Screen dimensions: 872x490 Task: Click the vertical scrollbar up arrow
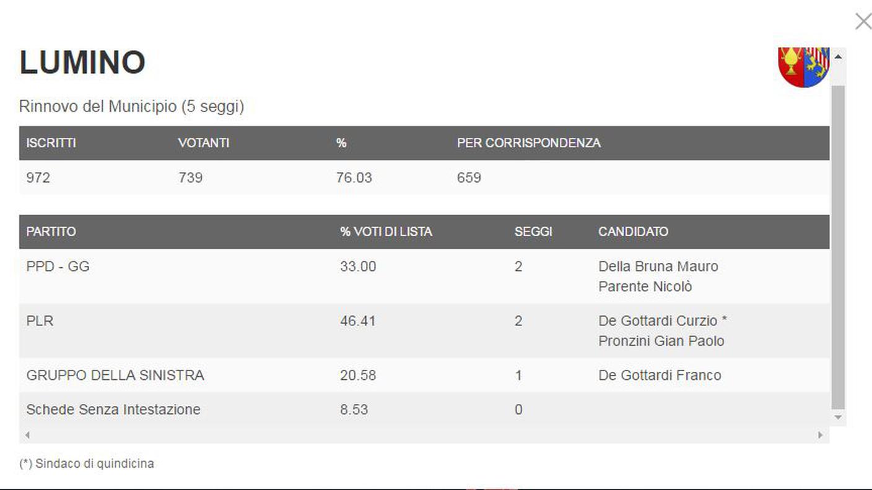[x=838, y=56]
